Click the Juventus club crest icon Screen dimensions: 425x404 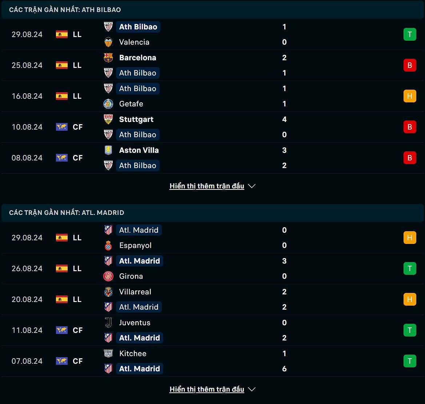108,323
